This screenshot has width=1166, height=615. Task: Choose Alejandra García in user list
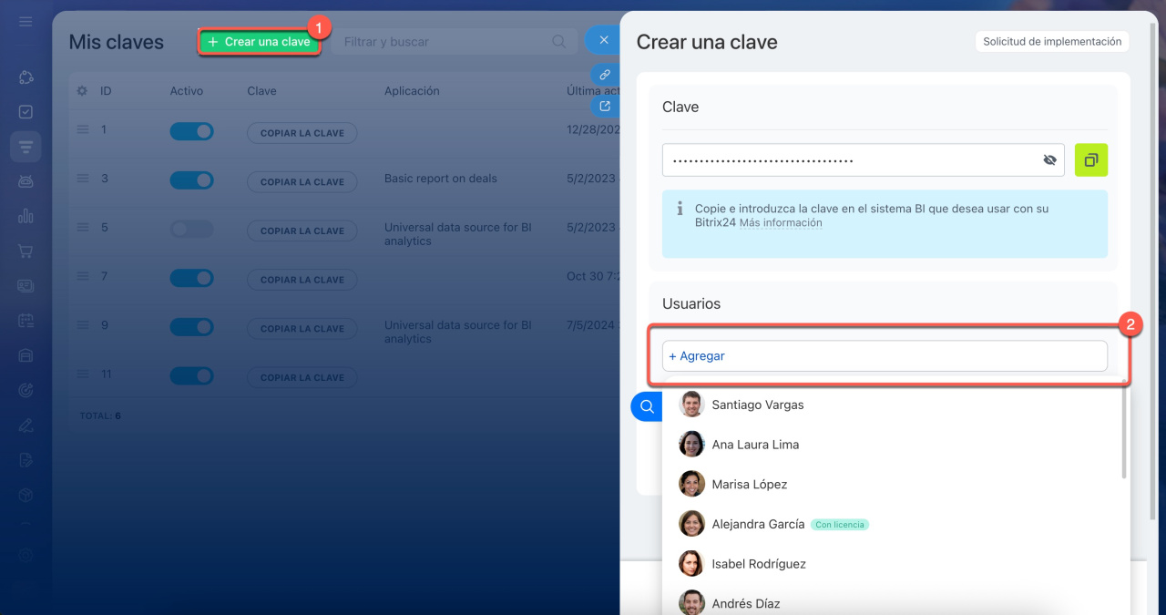758,524
